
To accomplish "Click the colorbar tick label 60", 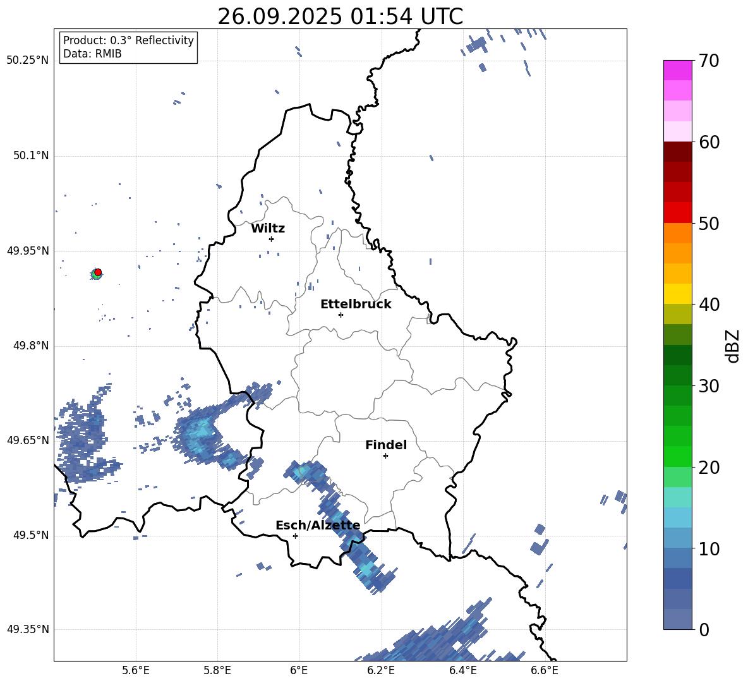I will (709, 142).
